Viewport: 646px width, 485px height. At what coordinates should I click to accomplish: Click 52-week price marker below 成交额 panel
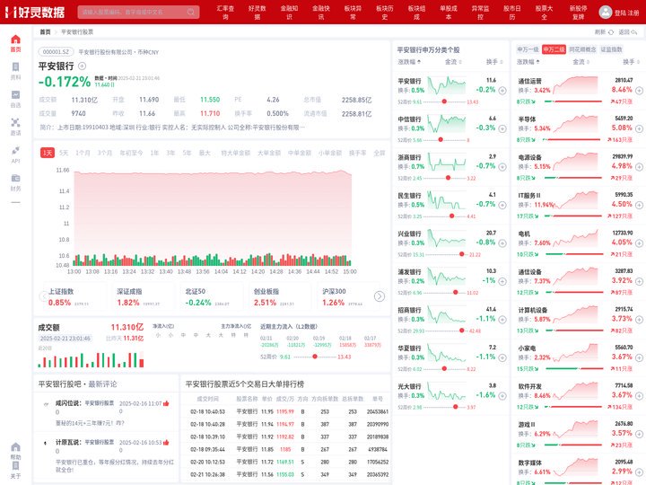[x=315, y=357]
